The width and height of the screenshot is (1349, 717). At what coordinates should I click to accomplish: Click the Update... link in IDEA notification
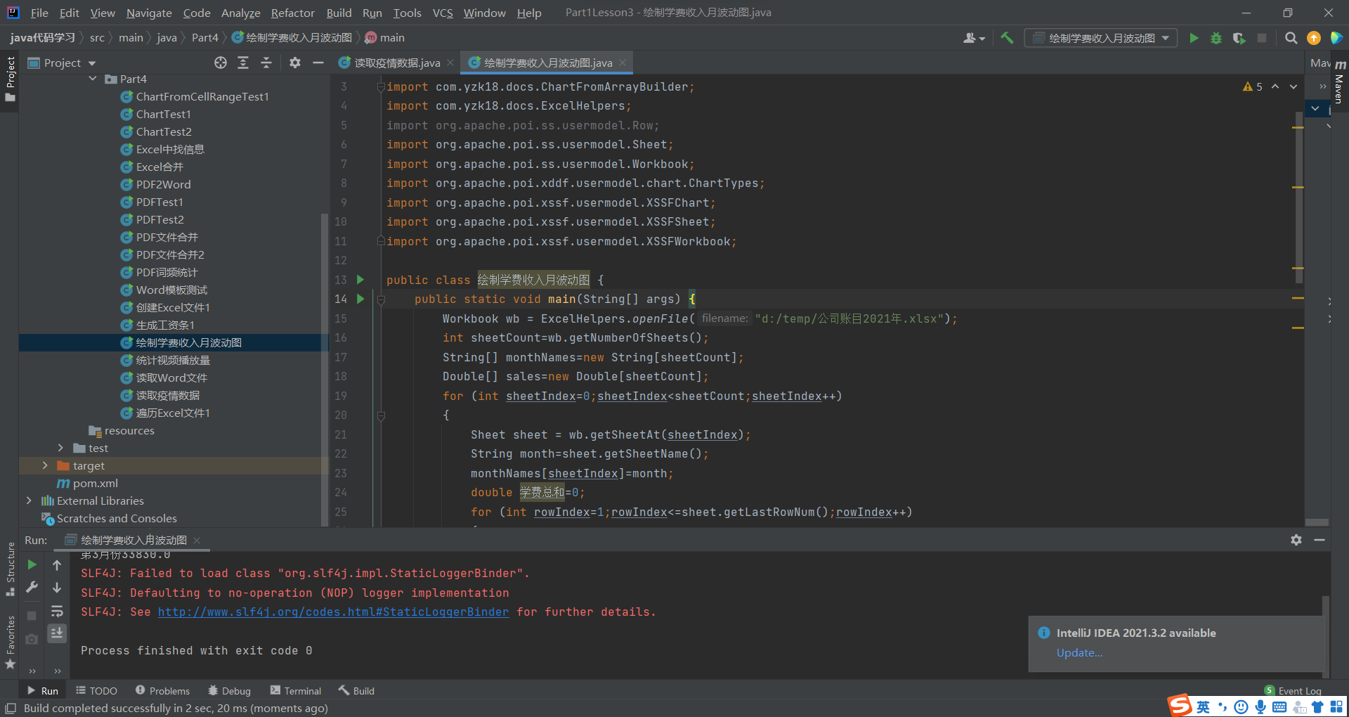pyautogui.click(x=1079, y=652)
